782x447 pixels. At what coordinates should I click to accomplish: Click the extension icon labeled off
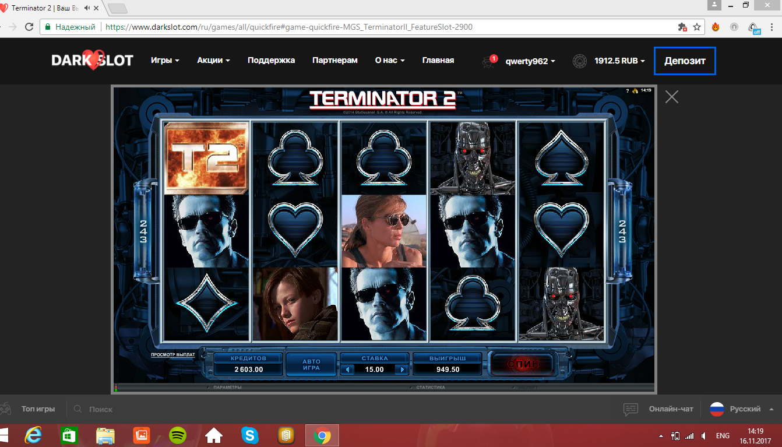click(x=755, y=27)
